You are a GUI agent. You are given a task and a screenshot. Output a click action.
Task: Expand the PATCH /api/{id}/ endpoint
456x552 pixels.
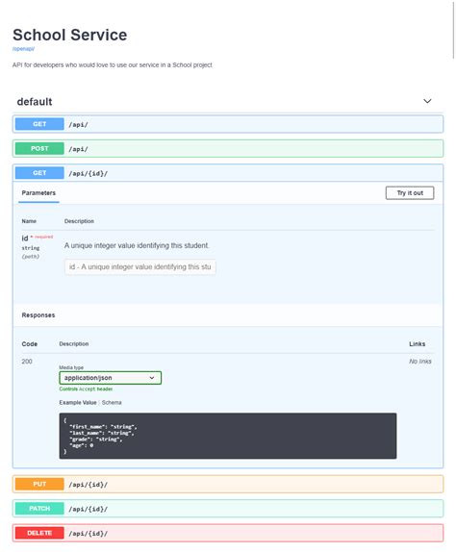(228, 509)
